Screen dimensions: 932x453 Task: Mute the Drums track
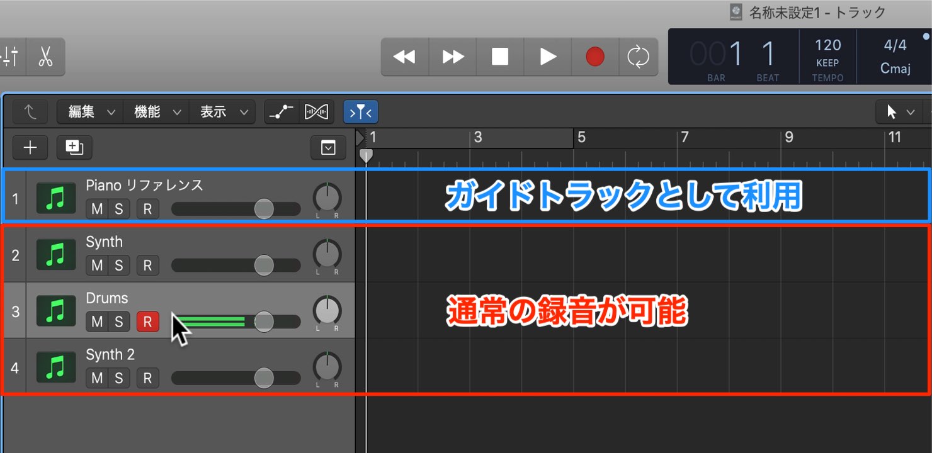[97, 322]
